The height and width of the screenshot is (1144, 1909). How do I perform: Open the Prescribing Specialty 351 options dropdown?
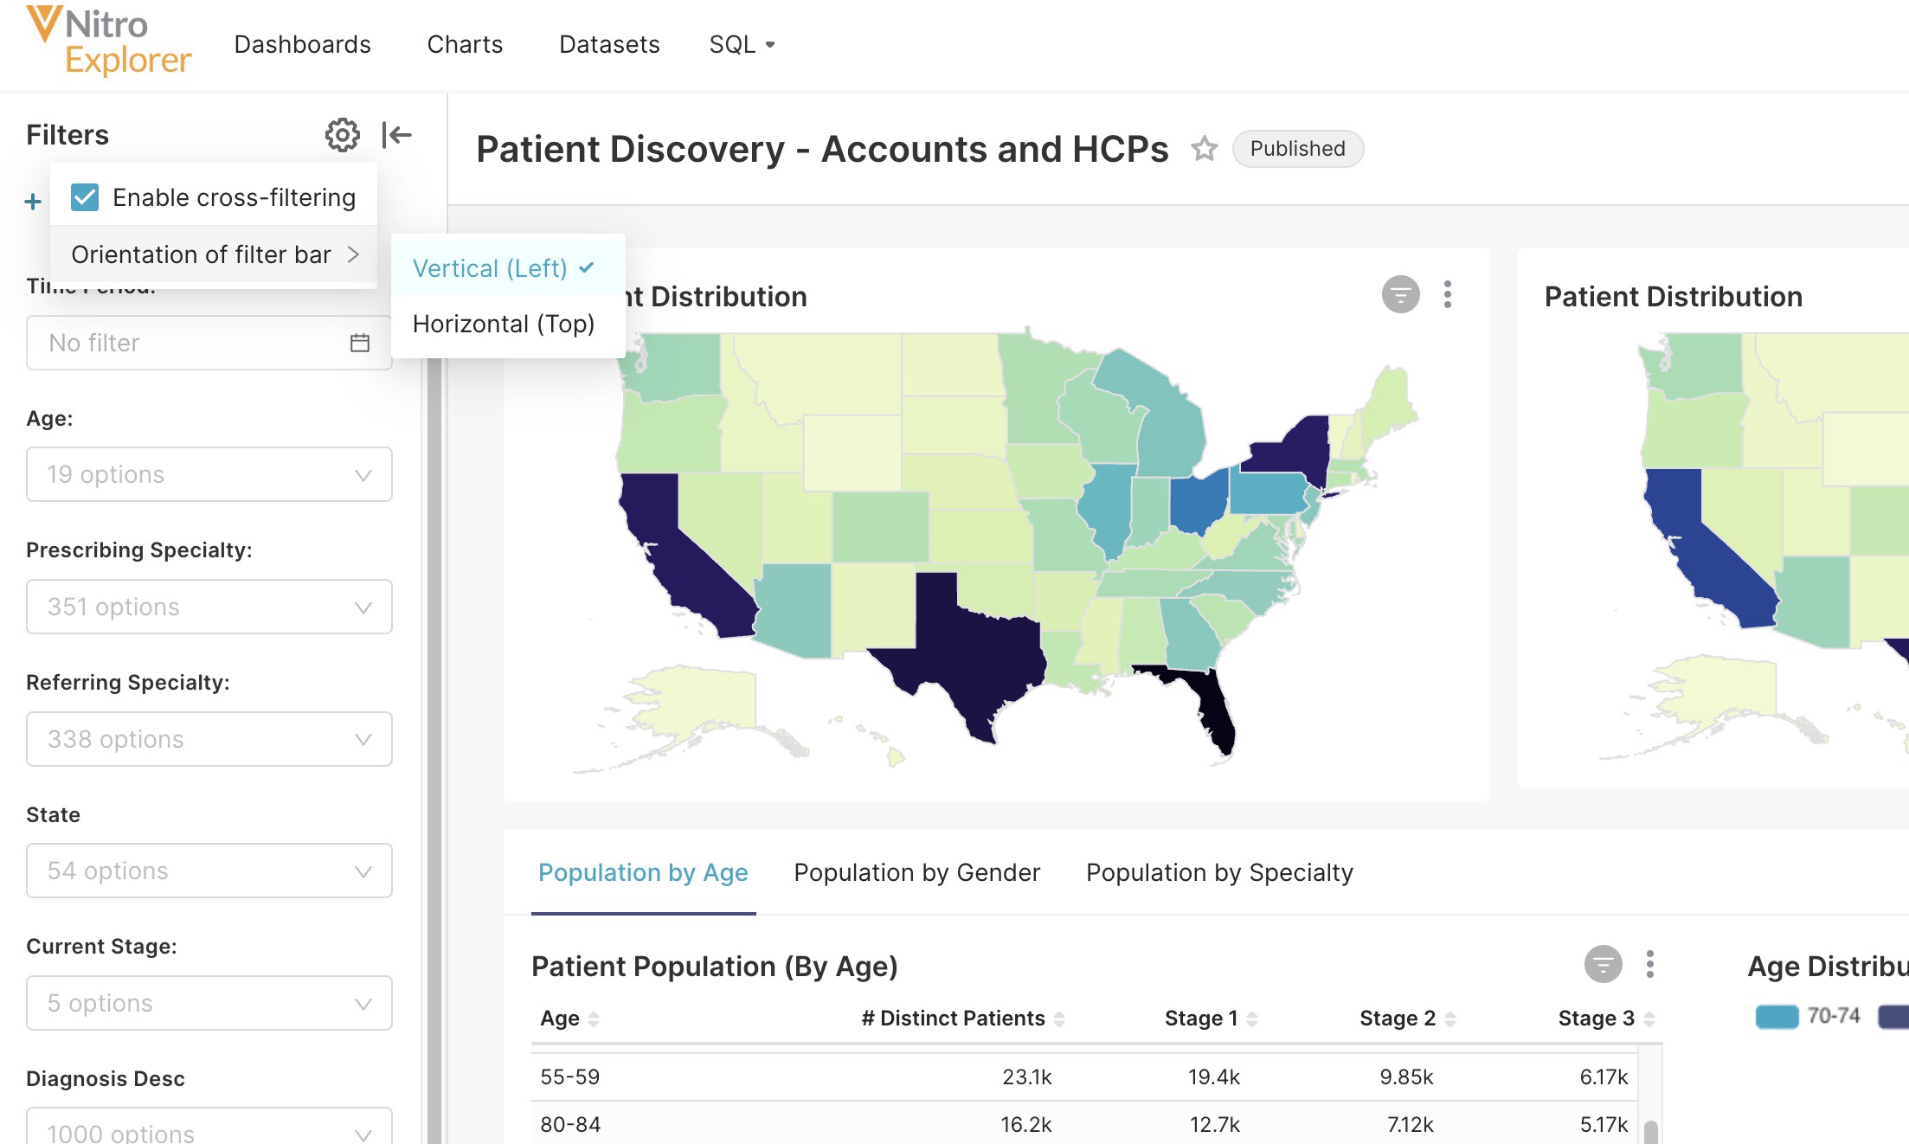coord(209,607)
